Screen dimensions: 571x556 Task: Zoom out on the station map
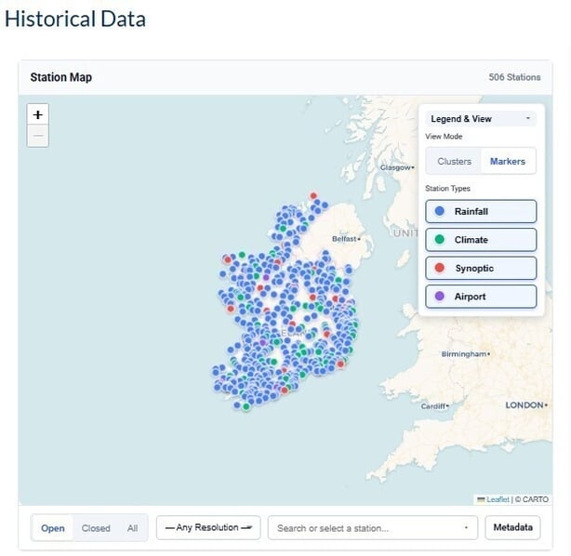(x=38, y=136)
